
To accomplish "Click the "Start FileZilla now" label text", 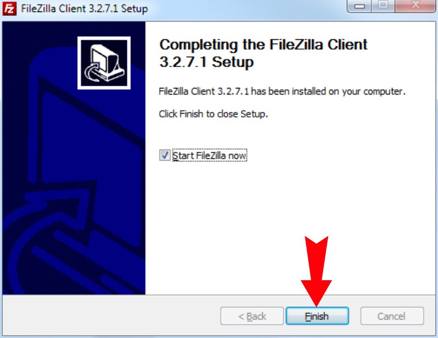I will [x=210, y=155].
